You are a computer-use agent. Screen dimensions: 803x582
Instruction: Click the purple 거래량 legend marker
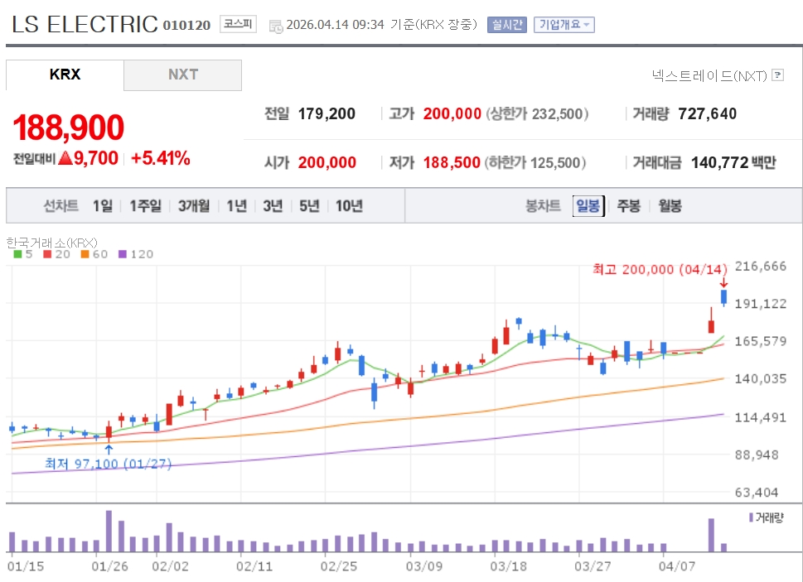click(x=751, y=517)
